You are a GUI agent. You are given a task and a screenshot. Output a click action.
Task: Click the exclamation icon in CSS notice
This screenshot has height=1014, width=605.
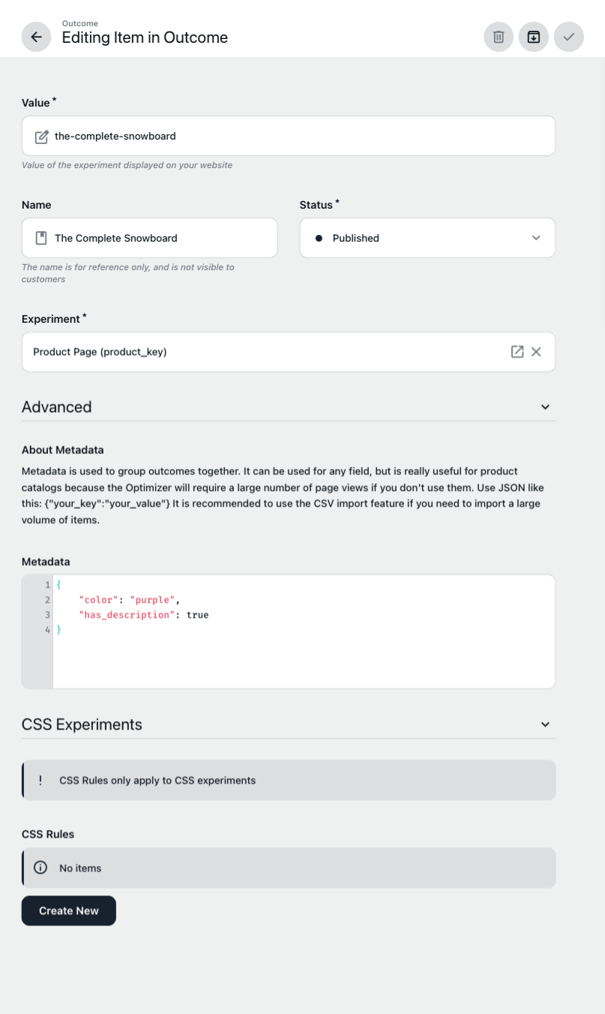coord(40,780)
